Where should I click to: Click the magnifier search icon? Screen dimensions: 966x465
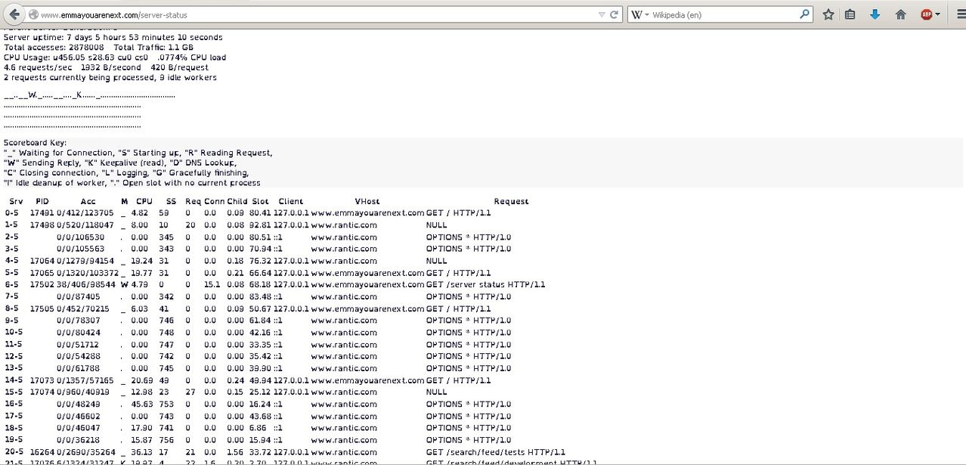tap(804, 14)
